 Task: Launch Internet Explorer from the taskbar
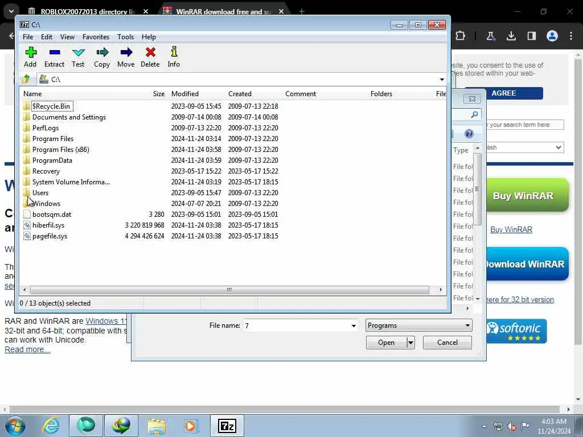click(x=51, y=426)
